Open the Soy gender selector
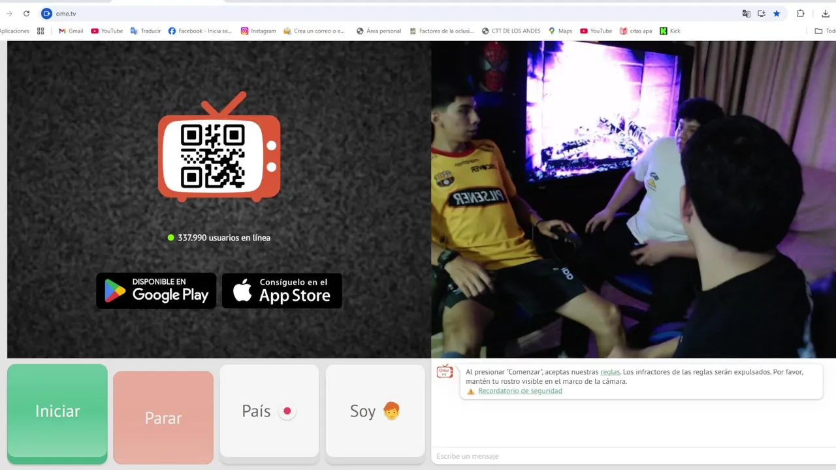 coord(375,411)
